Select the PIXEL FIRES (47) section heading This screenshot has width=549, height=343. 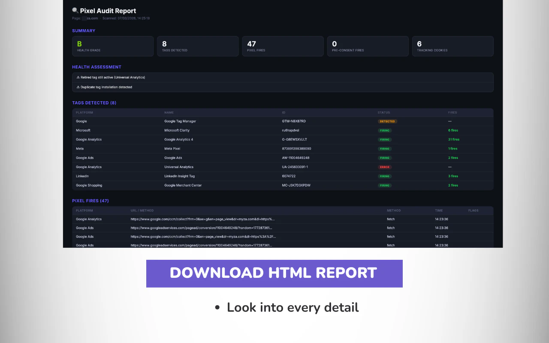click(x=90, y=201)
